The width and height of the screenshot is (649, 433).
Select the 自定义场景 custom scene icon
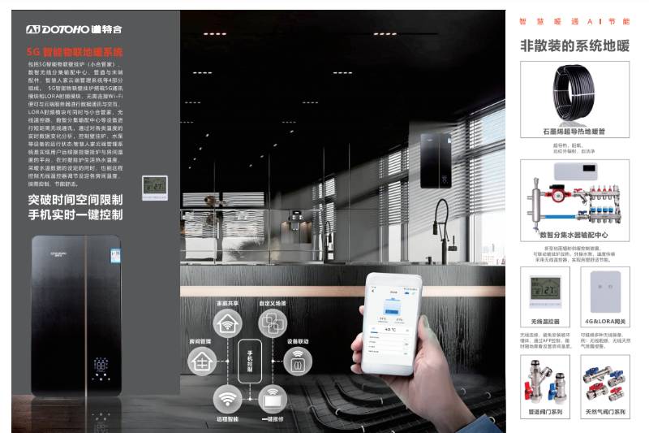(x=271, y=323)
